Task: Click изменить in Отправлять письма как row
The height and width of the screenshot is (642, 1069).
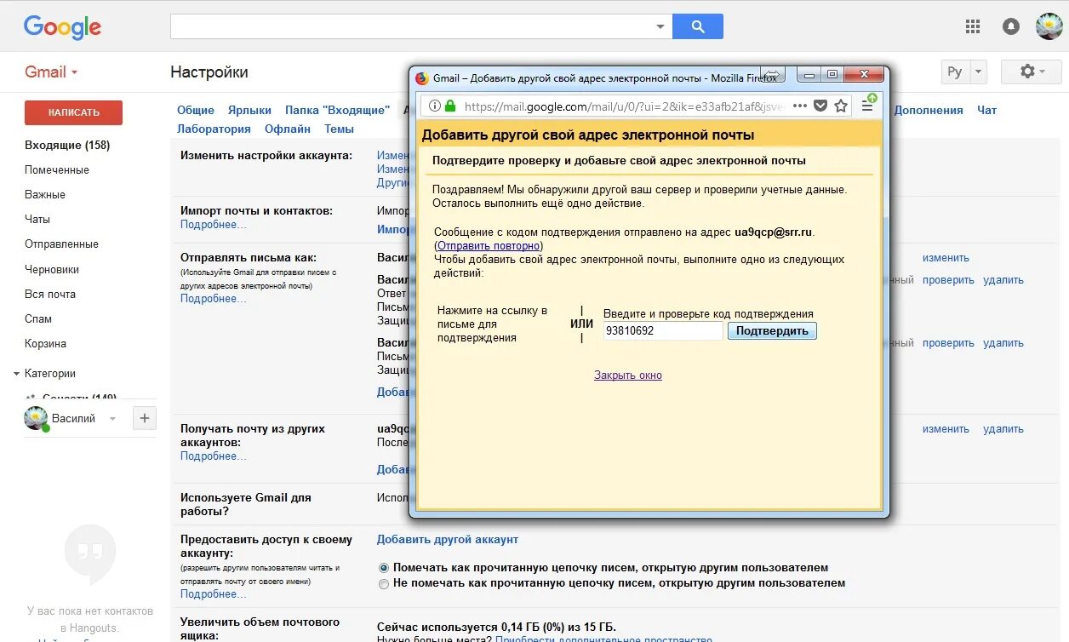Action: click(x=946, y=258)
